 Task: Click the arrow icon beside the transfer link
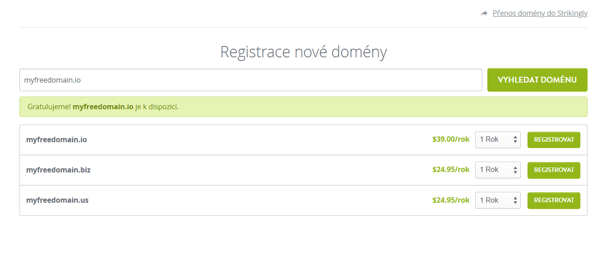(484, 14)
